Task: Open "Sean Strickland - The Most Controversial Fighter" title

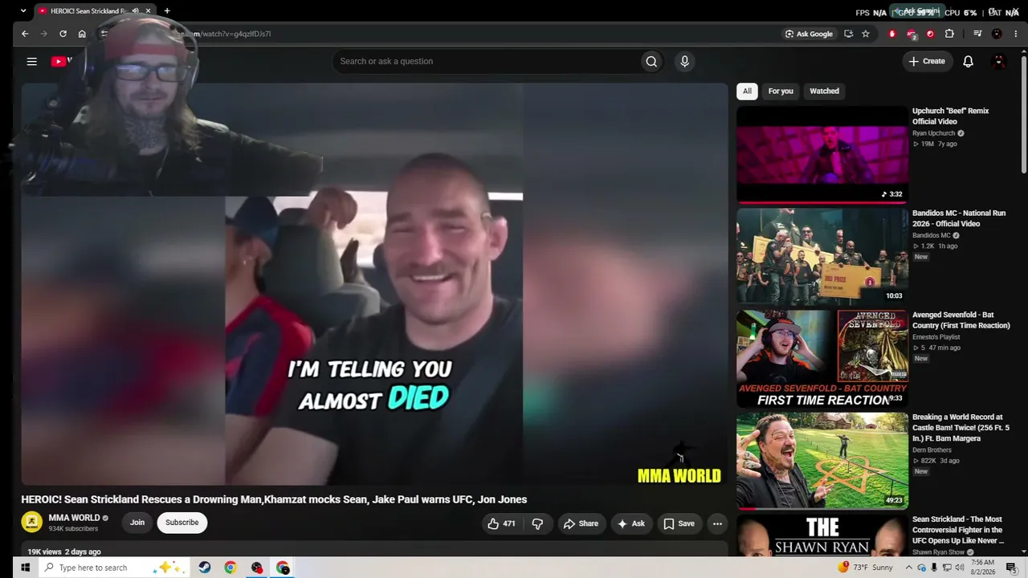Action: click(x=958, y=530)
